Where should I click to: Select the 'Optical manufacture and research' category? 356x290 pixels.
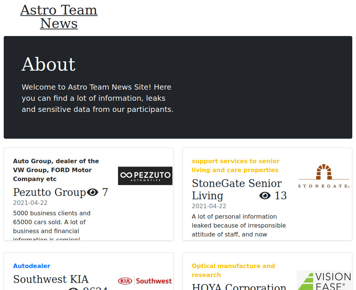[x=233, y=270]
